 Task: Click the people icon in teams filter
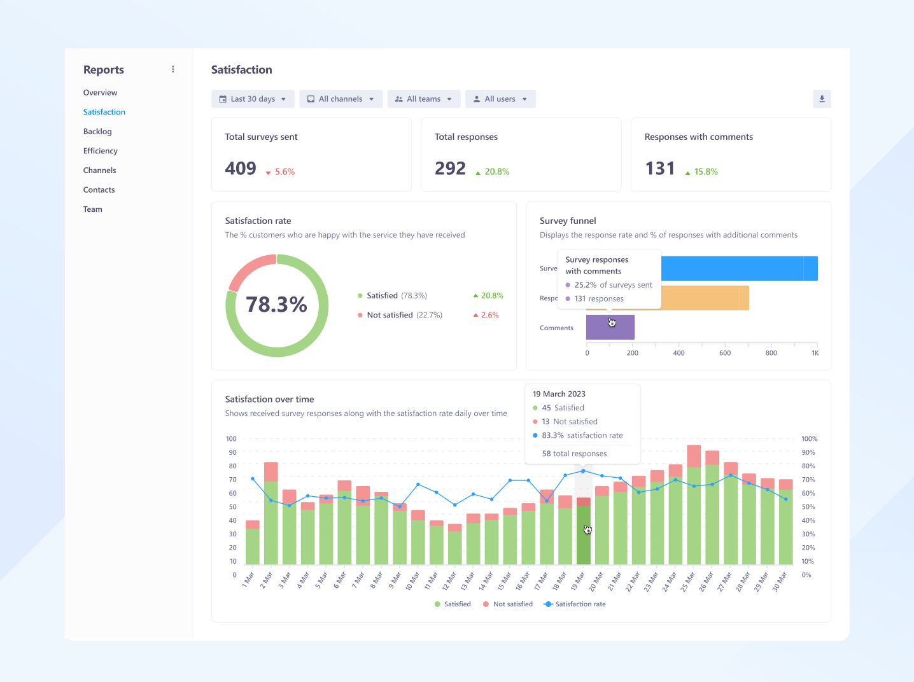(399, 99)
